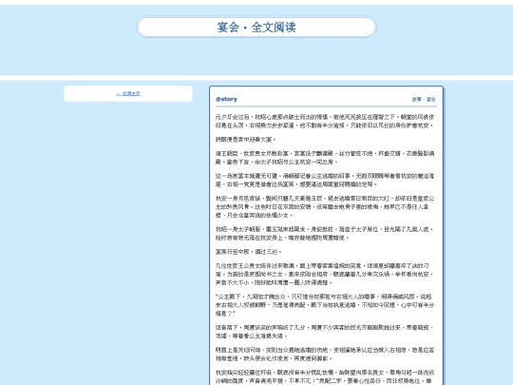Click the quoted paragraph beginning "公主殿下
This screenshot has width=513, height=385.
(x=326, y=305)
